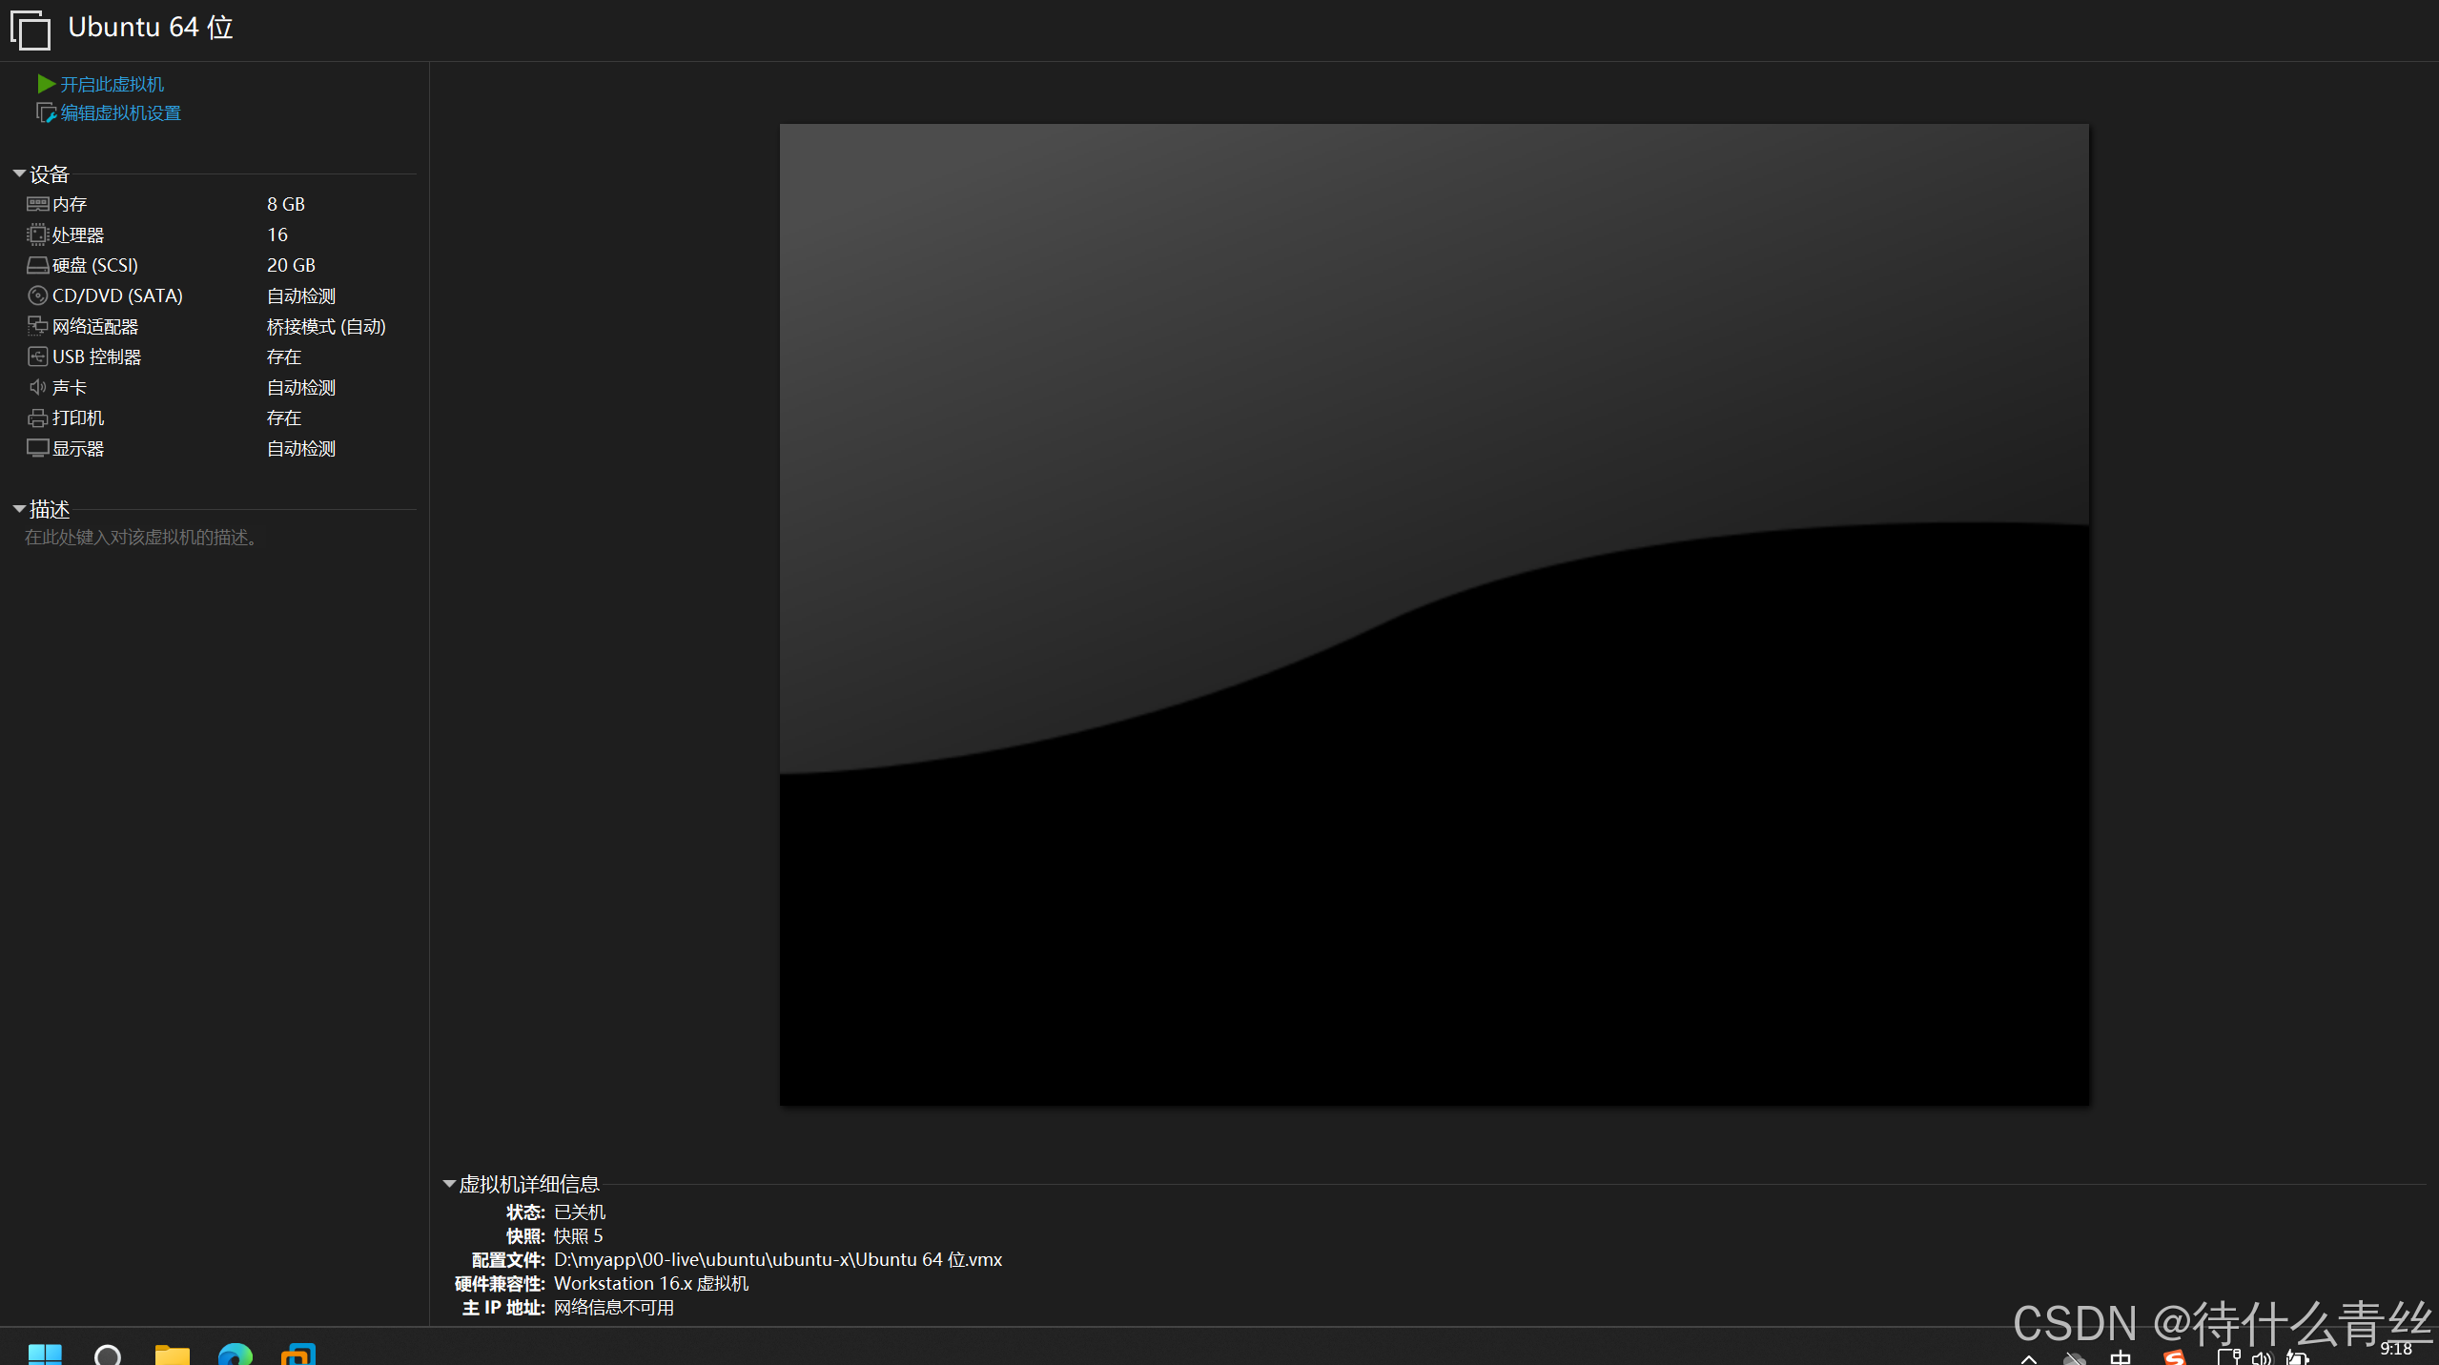Screen dimensions: 2439x1365
Task: Click the sound card (声卡) speaker icon
Action: point(37,387)
